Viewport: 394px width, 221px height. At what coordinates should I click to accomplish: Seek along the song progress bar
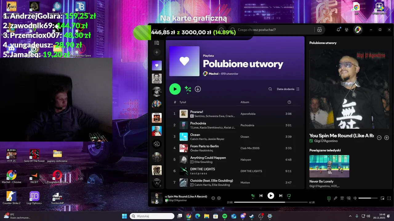[x=271, y=202]
